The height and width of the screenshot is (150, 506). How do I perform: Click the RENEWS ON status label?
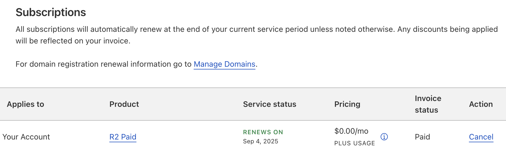coord(263,132)
